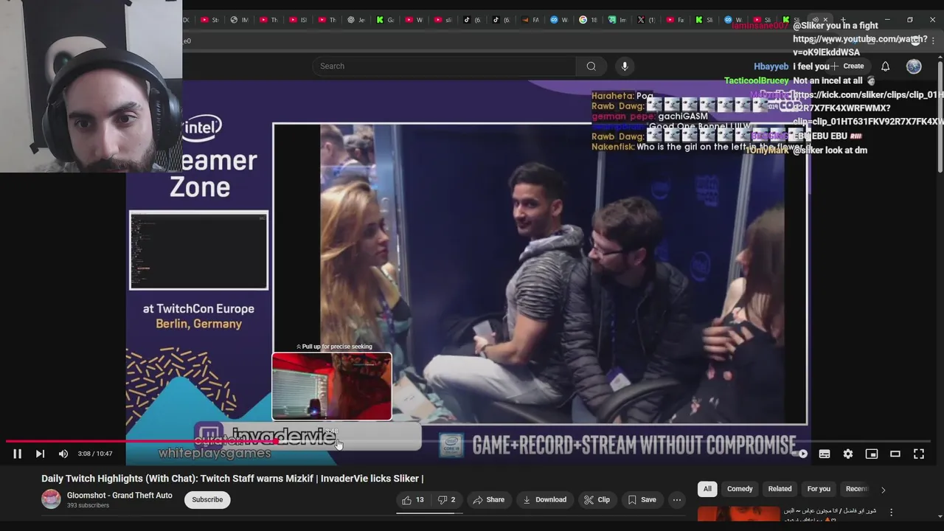Image resolution: width=944 pixels, height=531 pixels.
Task: Share this video
Action: coord(489,500)
